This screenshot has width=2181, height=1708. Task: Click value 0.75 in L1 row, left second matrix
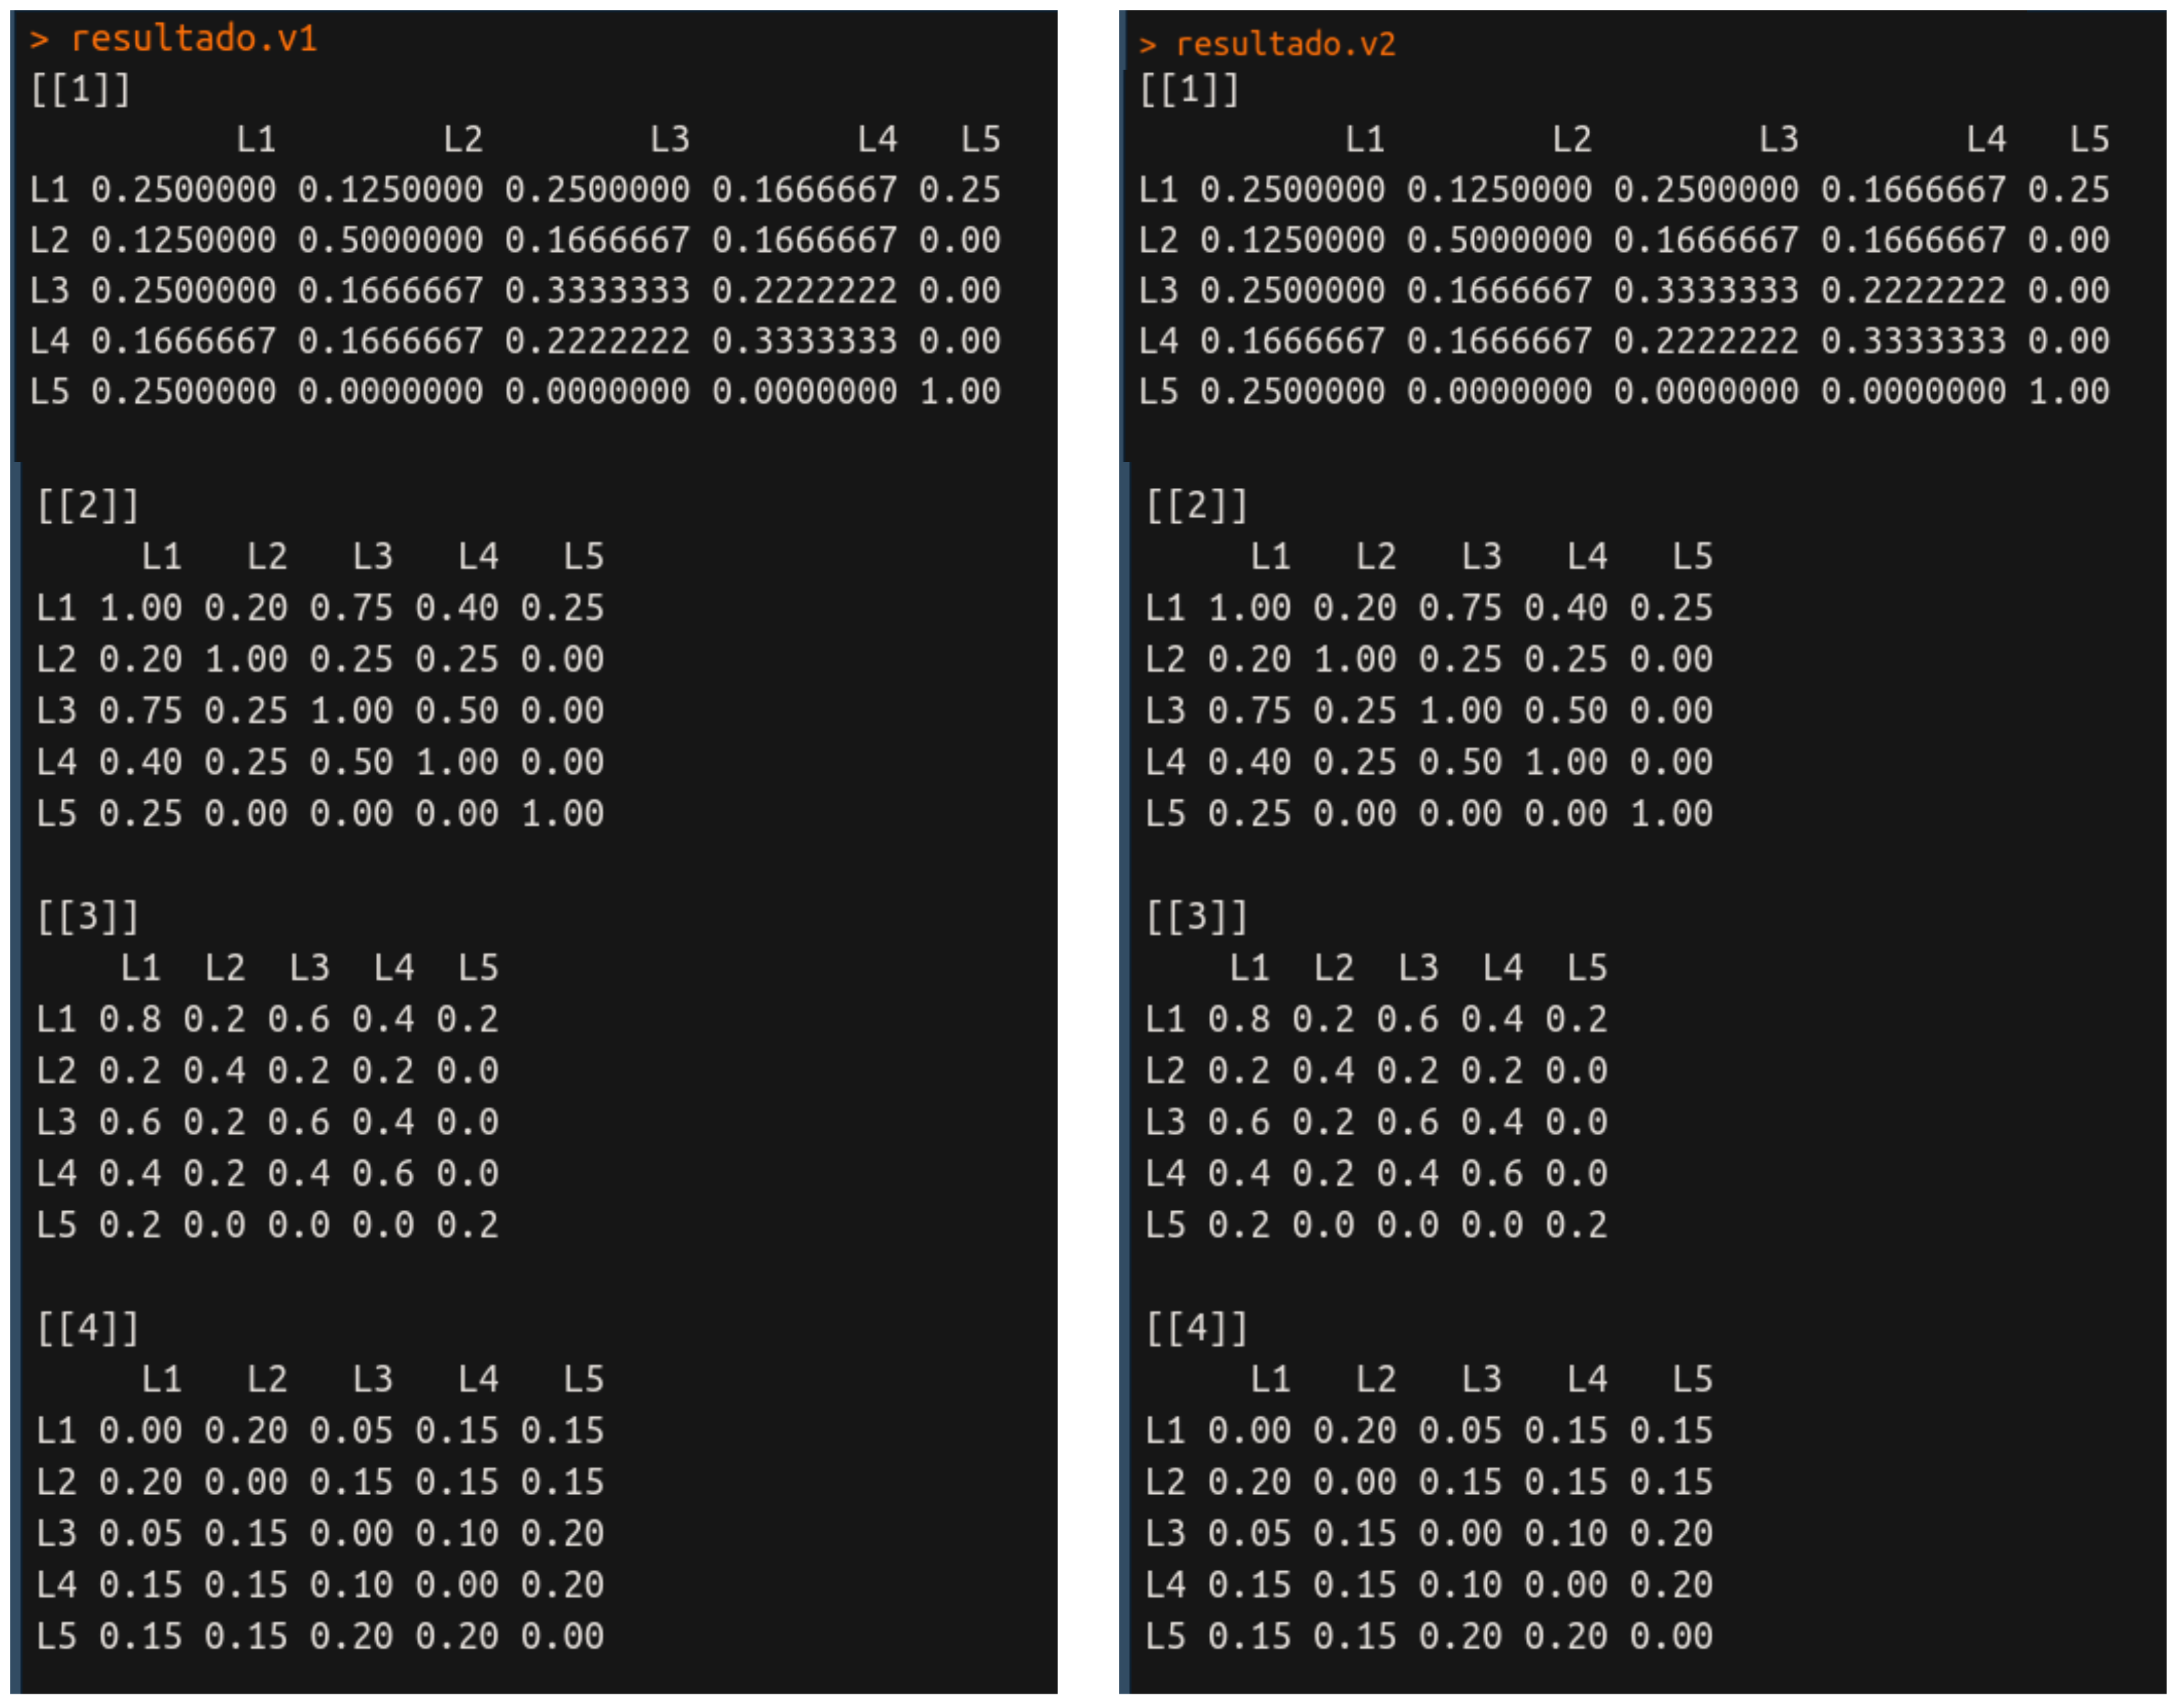pos(351,608)
